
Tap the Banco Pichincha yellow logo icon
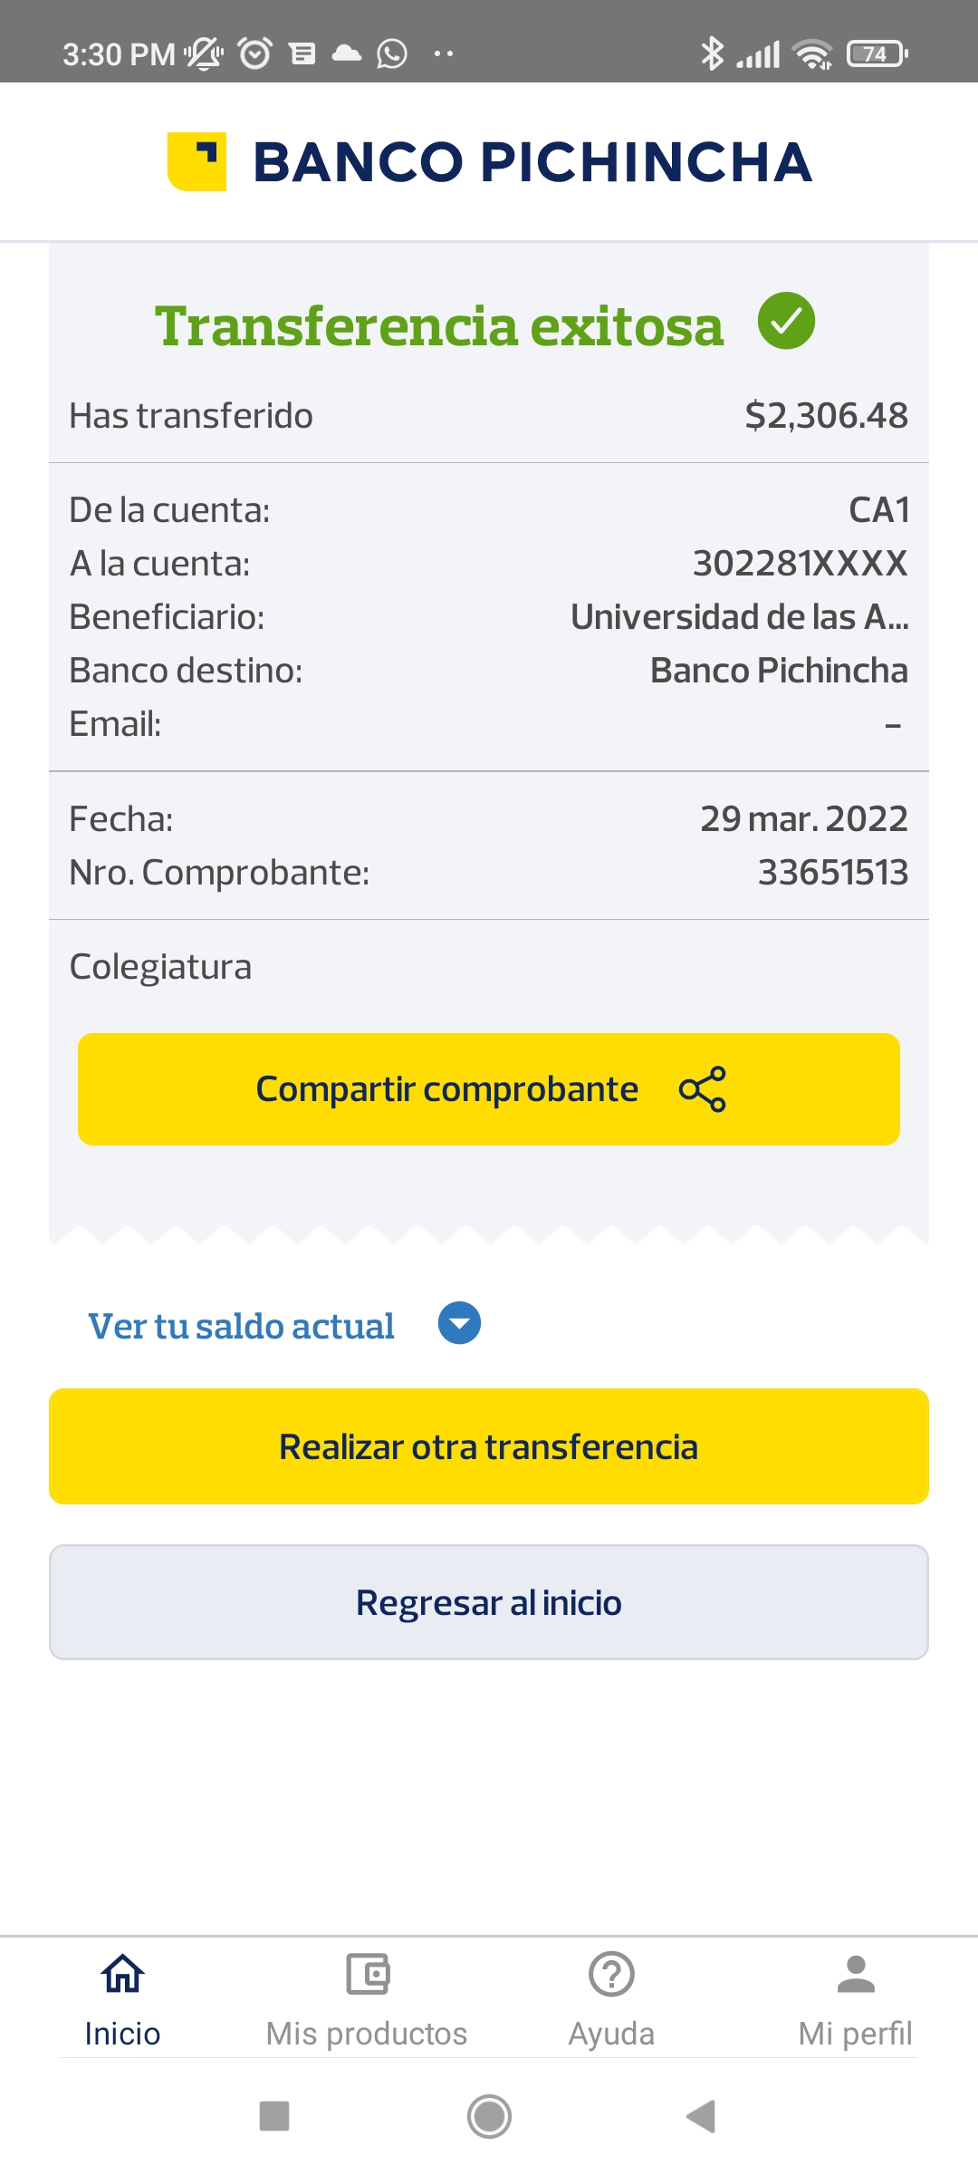click(x=197, y=162)
